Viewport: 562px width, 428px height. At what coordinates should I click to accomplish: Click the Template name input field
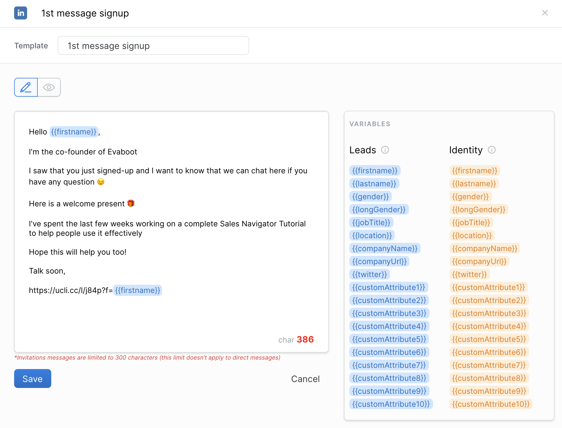tap(153, 45)
